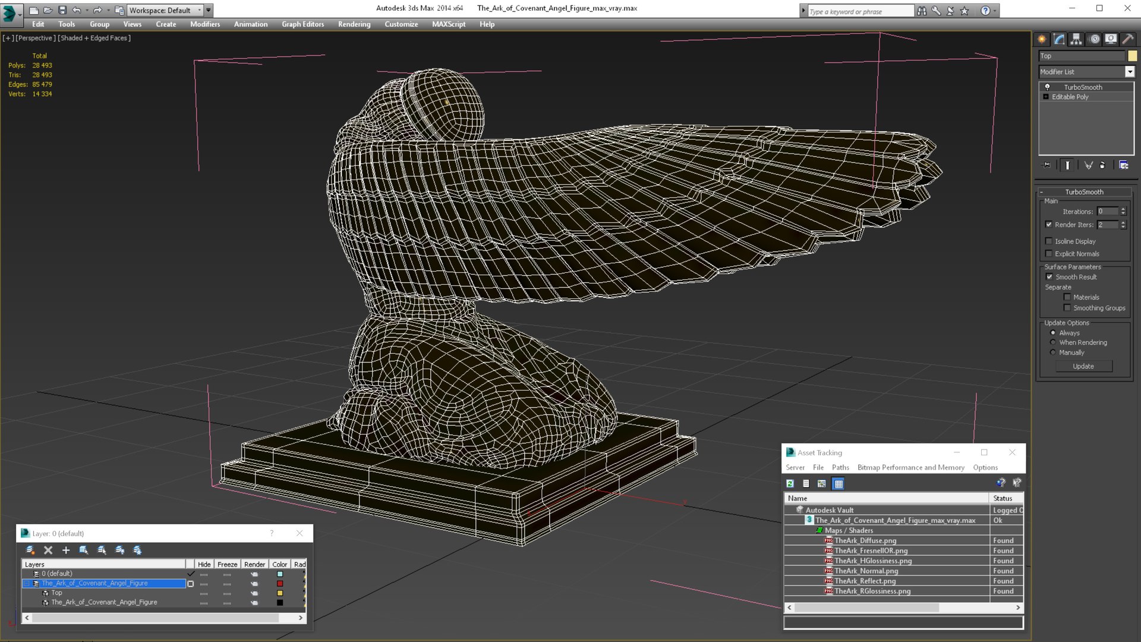Viewport: 1141px width, 642px height.
Task: Open the Display command panel tab
Action: [1111, 39]
